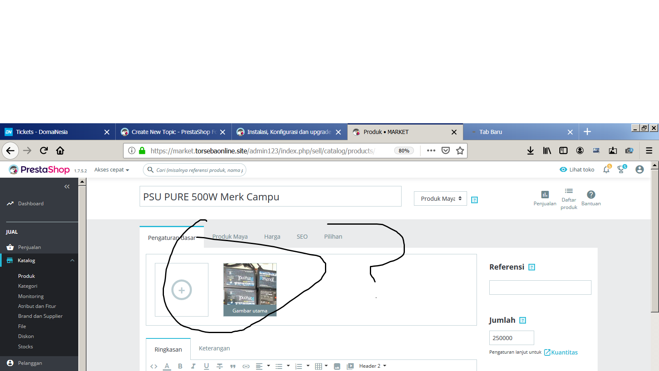
Task: Switch to the Keterangan description tab
Action: [214, 348]
